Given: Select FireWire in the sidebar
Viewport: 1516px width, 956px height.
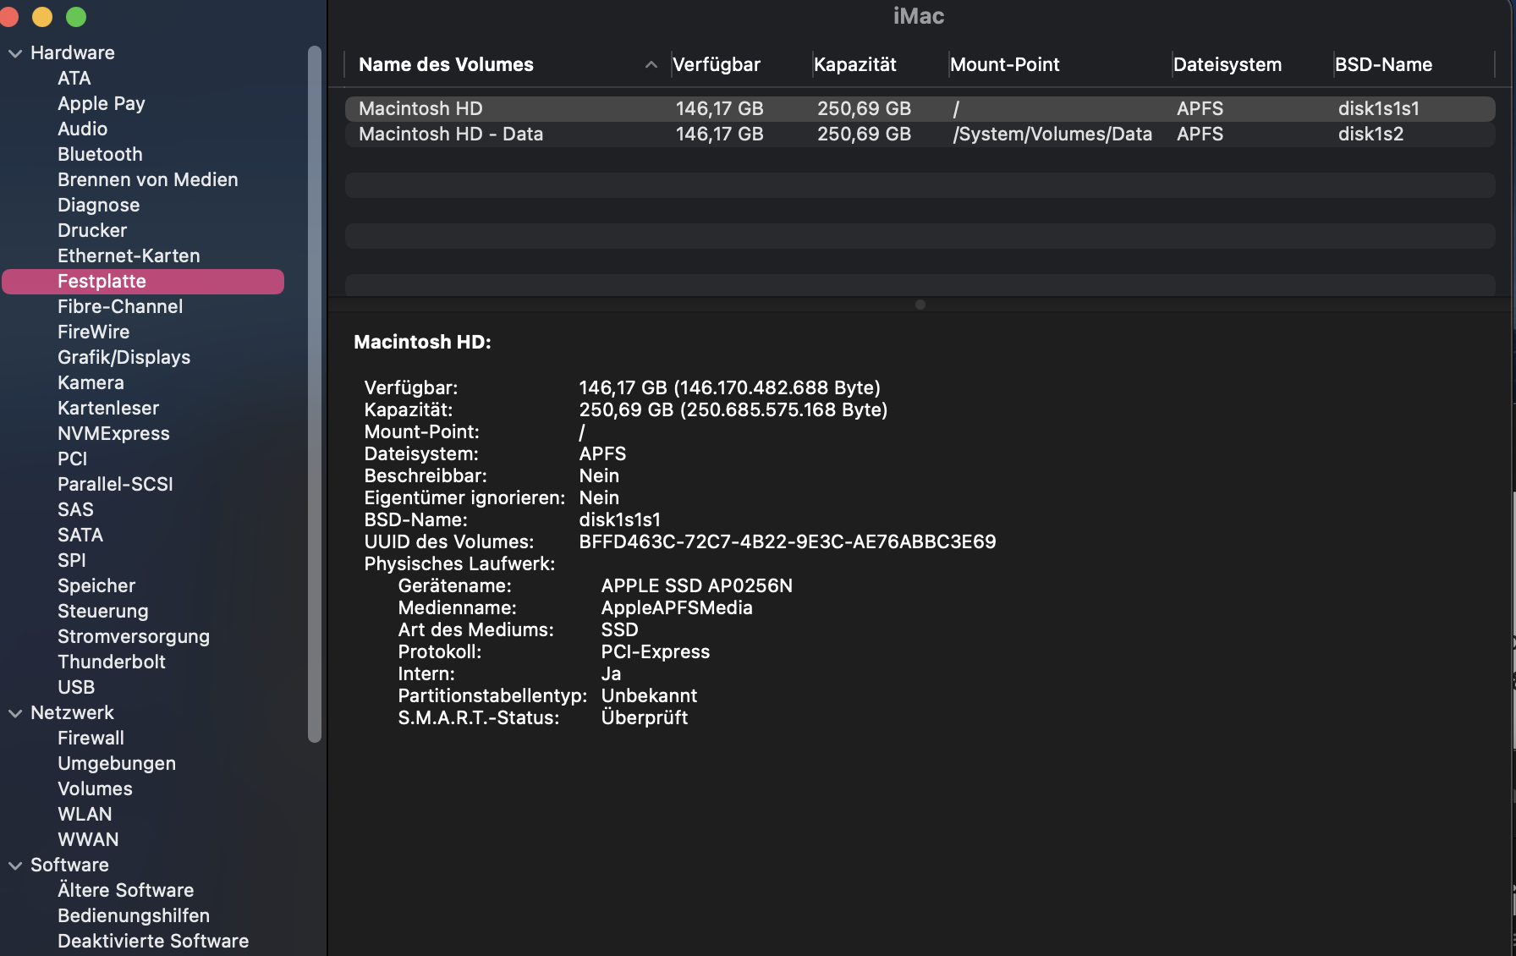Looking at the screenshot, I should tap(94, 332).
